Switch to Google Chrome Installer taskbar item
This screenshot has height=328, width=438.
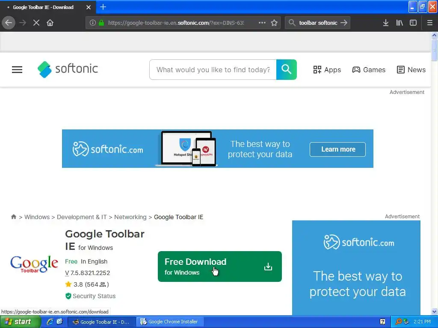[x=170, y=322]
